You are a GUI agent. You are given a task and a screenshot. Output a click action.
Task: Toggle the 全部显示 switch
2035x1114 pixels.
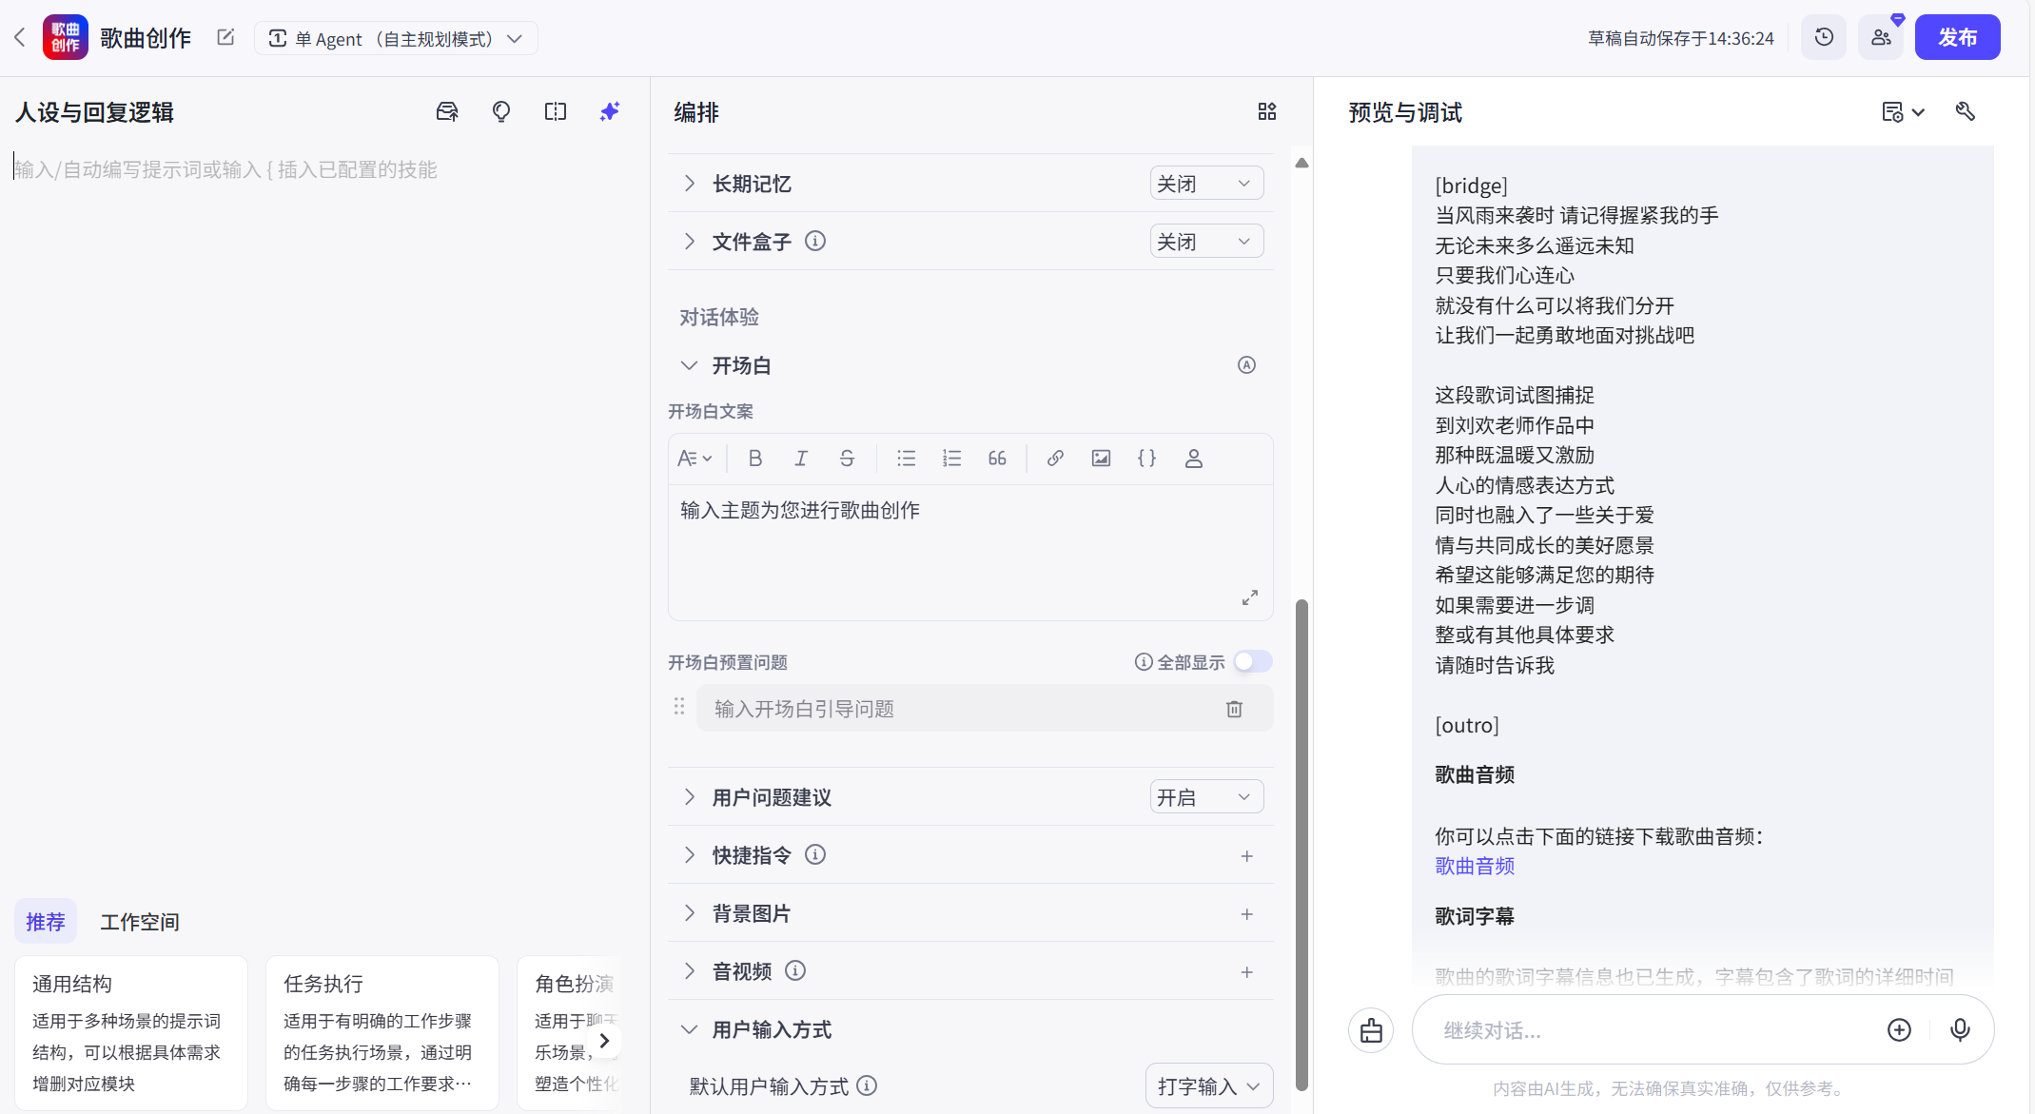pyautogui.click(x=1252, y=662)
